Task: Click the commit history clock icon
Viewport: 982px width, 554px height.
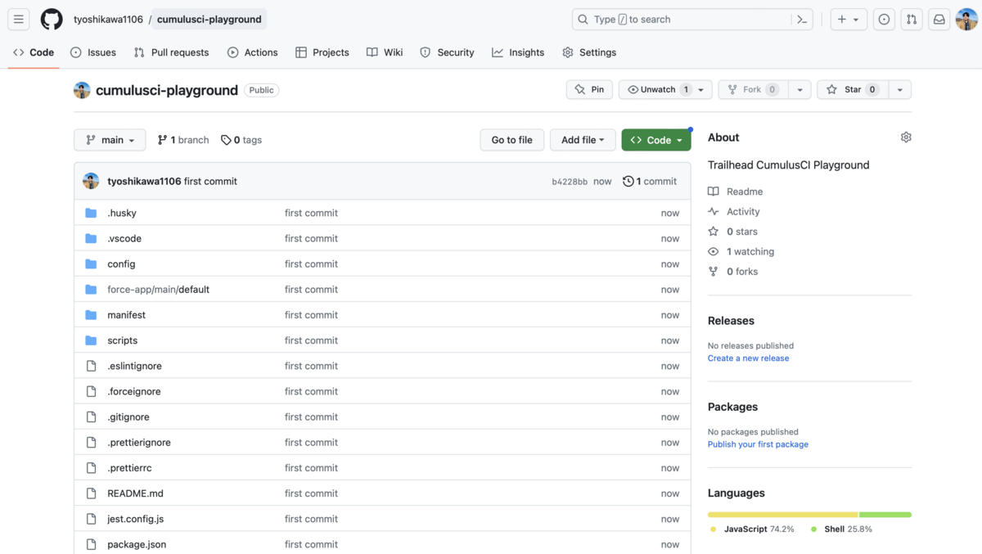Action: pyautogui.click(x=628, y=182)
